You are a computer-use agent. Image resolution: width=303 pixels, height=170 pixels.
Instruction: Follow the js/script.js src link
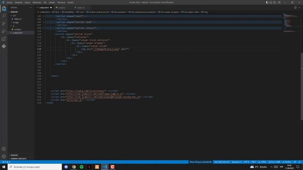74,100
